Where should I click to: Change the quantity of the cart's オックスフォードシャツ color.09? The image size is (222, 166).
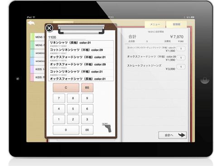point(181,58)
